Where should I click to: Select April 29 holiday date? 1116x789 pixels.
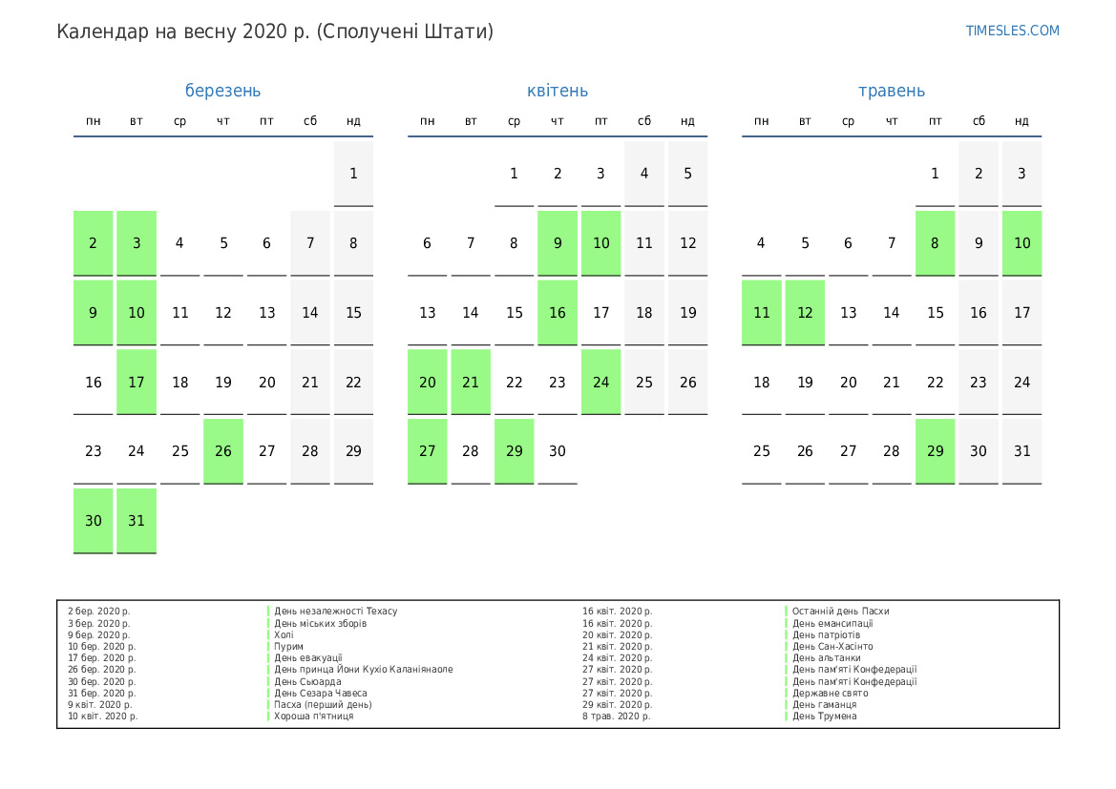(x=514, y=451)
